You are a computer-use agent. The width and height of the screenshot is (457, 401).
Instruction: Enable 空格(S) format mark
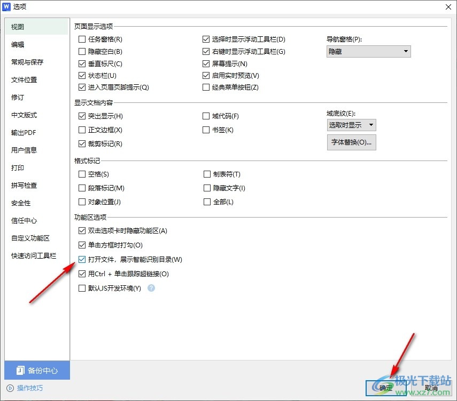pos(82,174)
